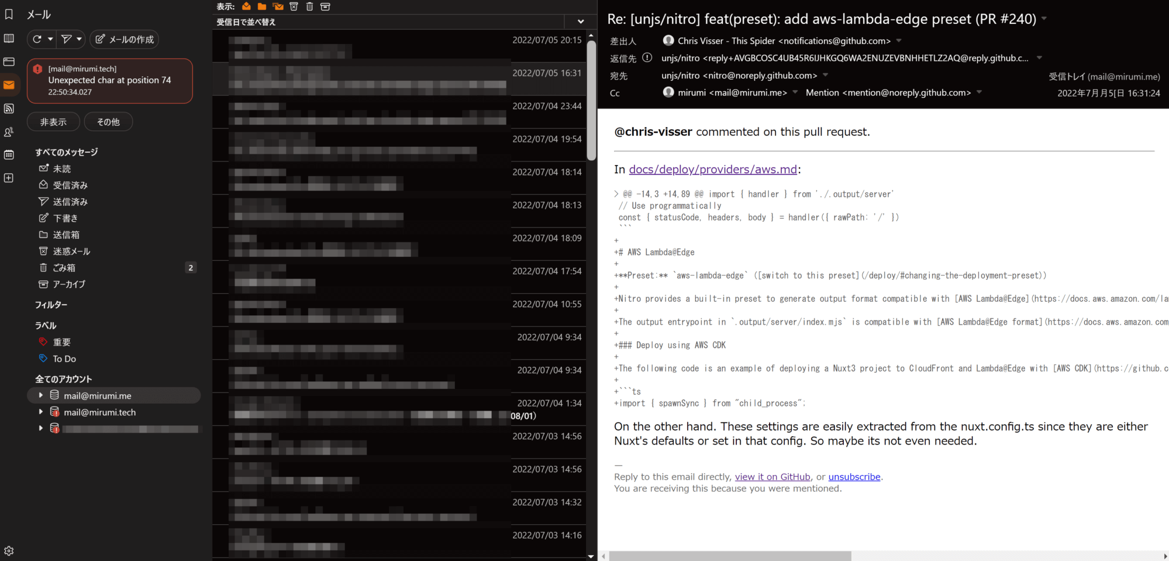The image size is (1169, 561).
Task: Open the 'view it on GitHub' link
Action: [x=773, y=477]
